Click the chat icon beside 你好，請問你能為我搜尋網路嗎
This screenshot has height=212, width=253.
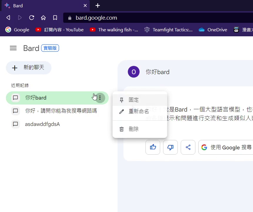(16, 111)
